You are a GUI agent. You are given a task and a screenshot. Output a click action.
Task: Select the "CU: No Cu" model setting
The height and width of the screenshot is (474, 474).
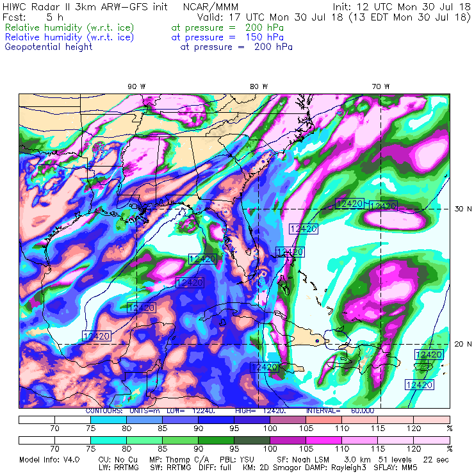pos(118,460)
